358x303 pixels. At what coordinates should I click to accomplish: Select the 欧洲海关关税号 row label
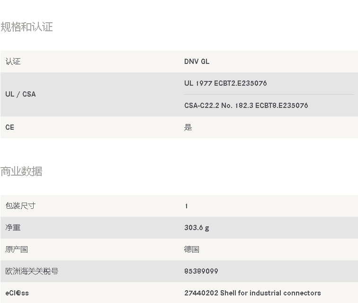[32, 271]
